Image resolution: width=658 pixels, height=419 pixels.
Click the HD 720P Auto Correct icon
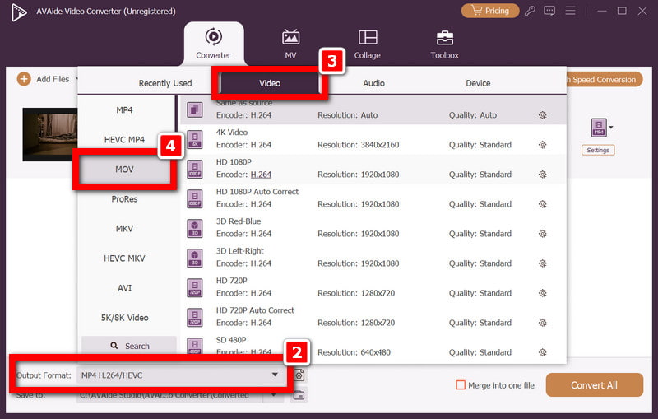click(x=195, y=318)
